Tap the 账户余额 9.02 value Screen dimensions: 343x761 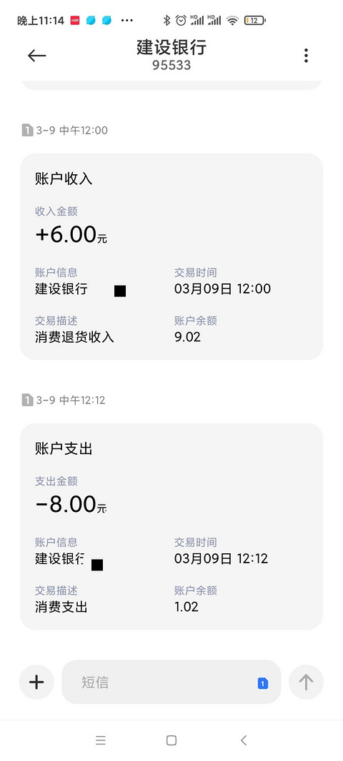tap(187, 337)
